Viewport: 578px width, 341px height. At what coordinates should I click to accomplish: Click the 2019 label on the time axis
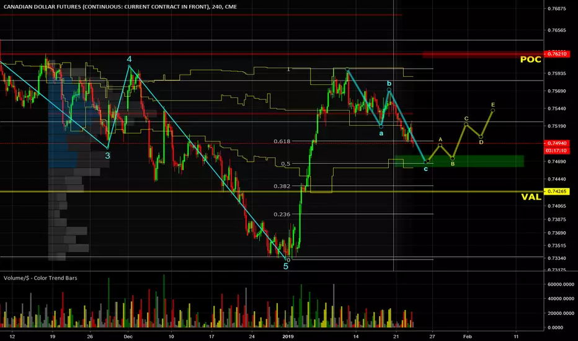coord(288,336)
